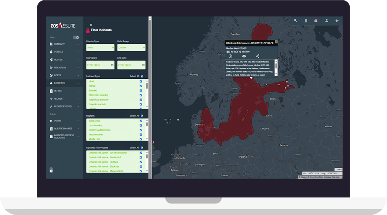Uncheck the Hijack incident type checkbox
Screen dimensions: 387x215
click(141, 81)
